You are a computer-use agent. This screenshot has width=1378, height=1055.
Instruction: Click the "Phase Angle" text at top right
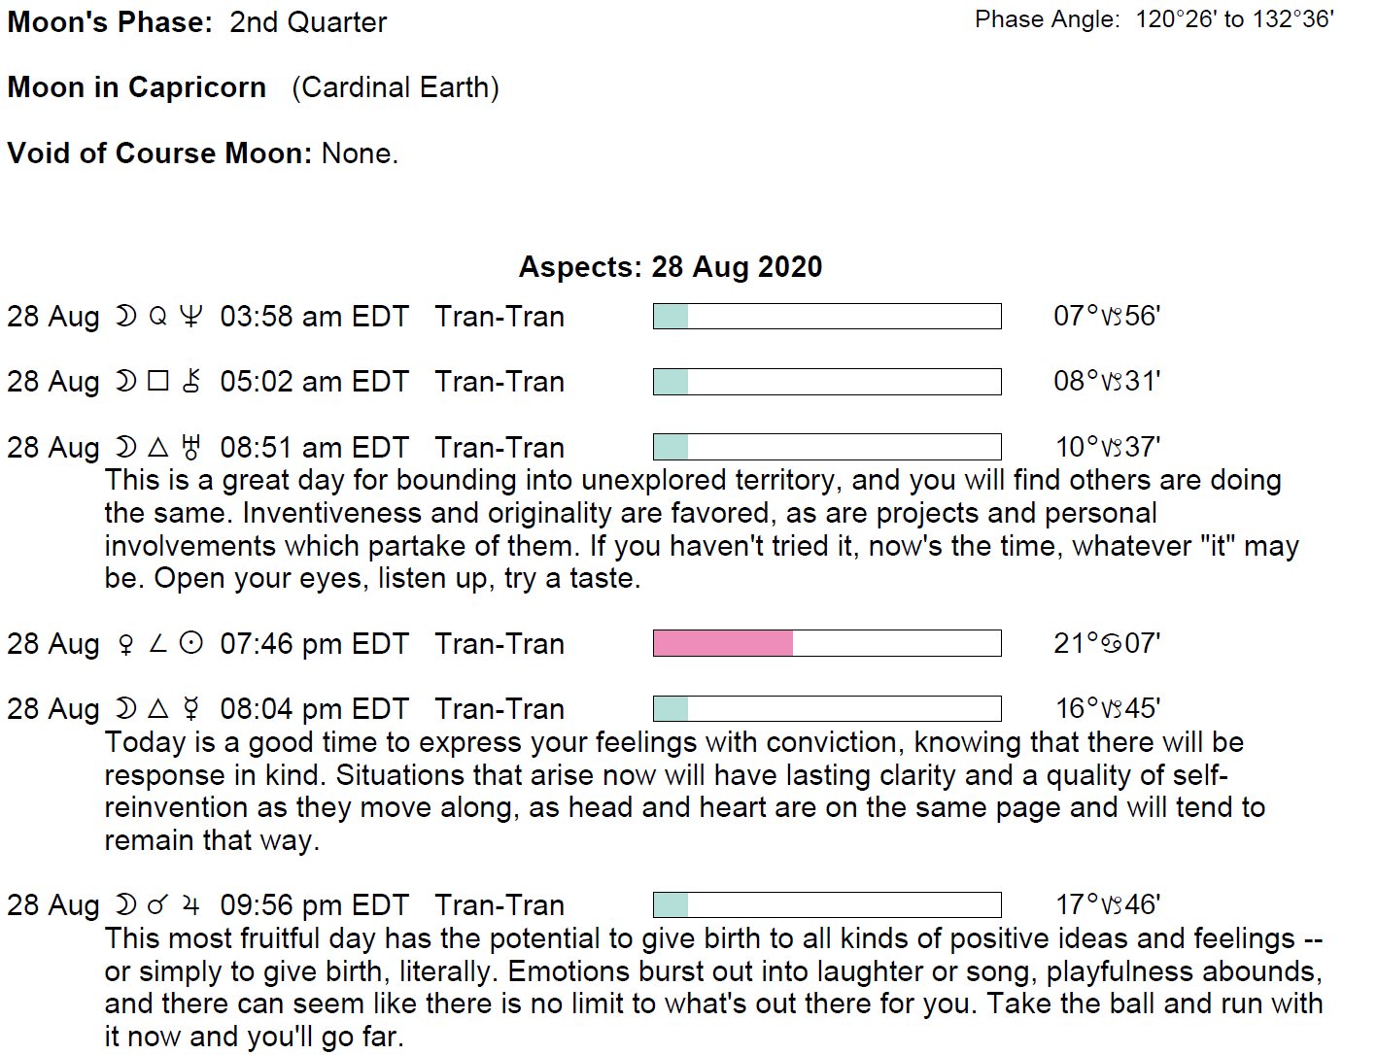[x=1047, y=19]
